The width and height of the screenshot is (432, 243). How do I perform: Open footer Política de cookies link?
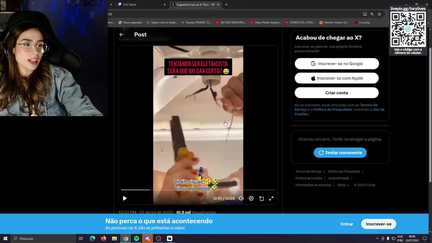[309, 178]
